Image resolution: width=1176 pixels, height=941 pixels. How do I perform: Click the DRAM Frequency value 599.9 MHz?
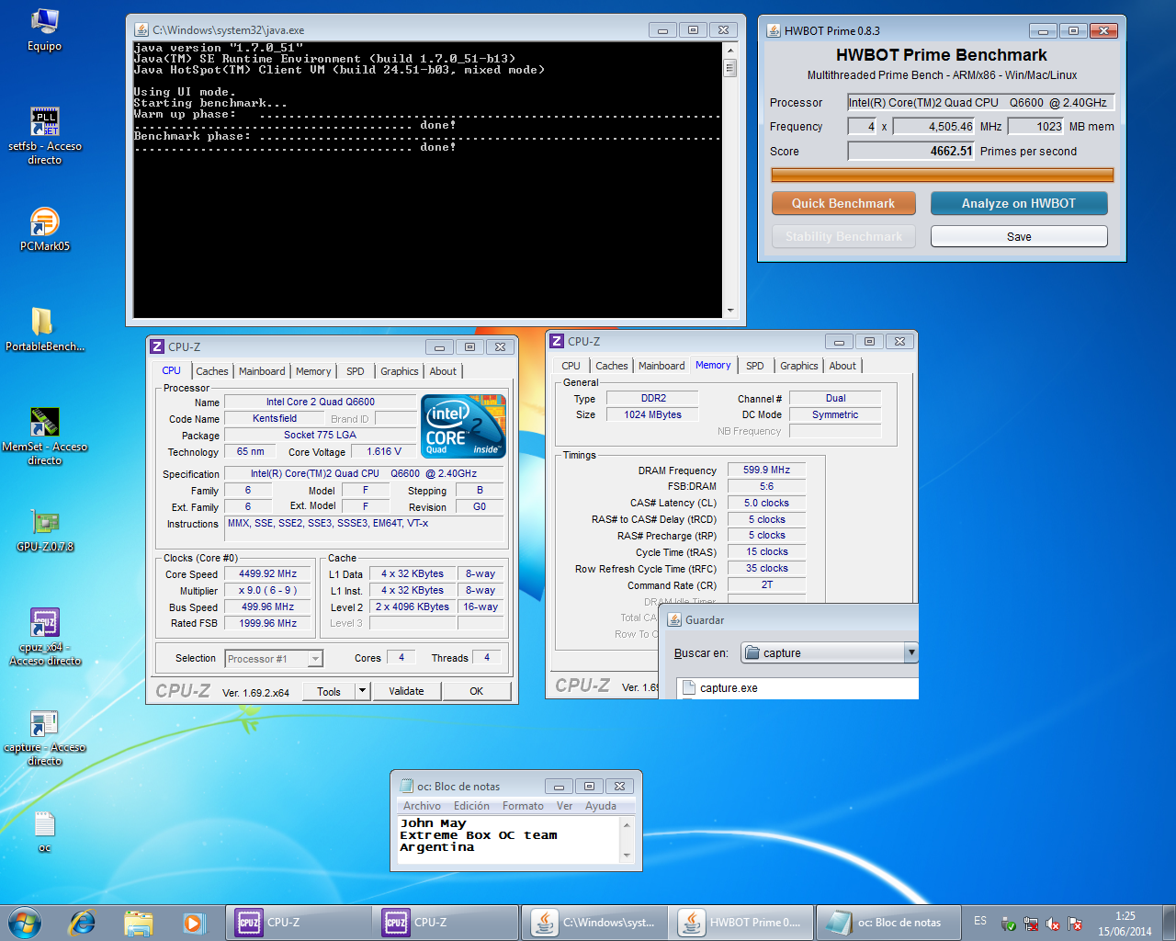tap(766, 470)
